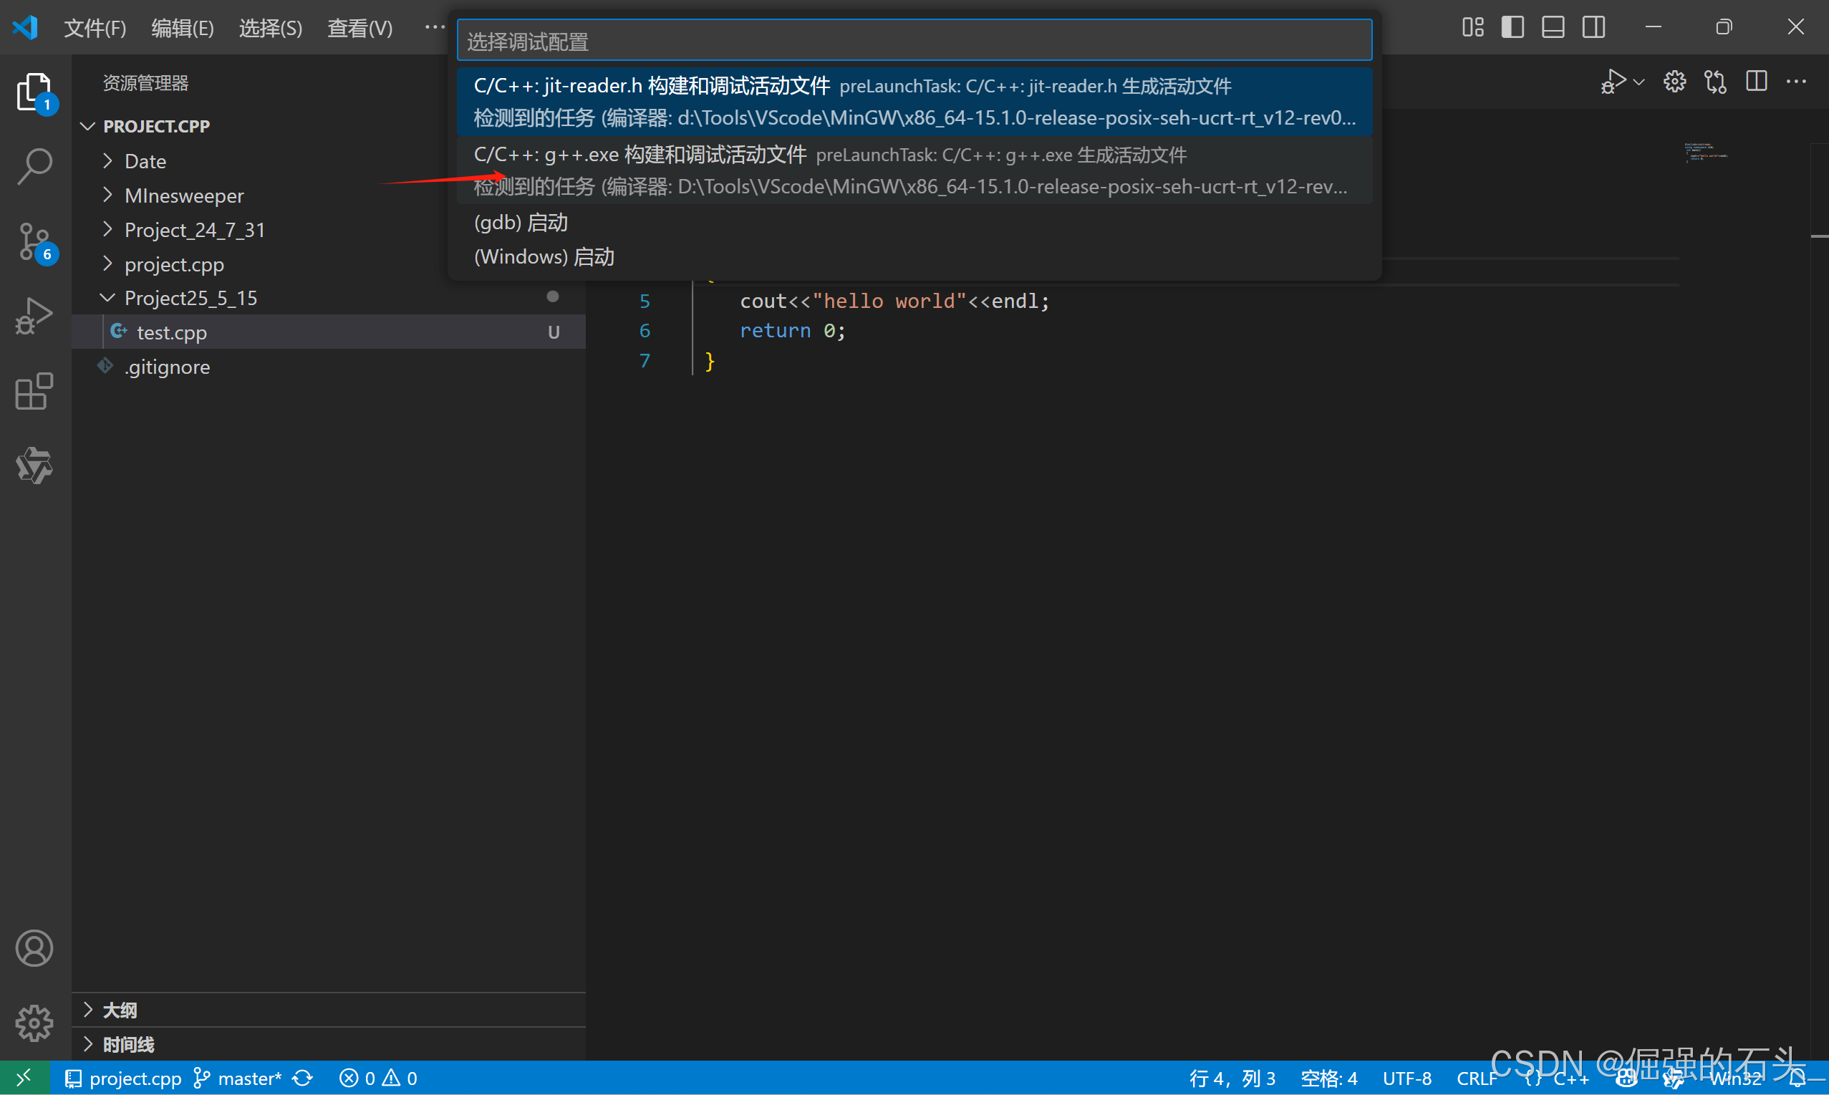Click the open changes compare icon
Viewport: 1829px width, 1095px height.
click(1715, 81)
